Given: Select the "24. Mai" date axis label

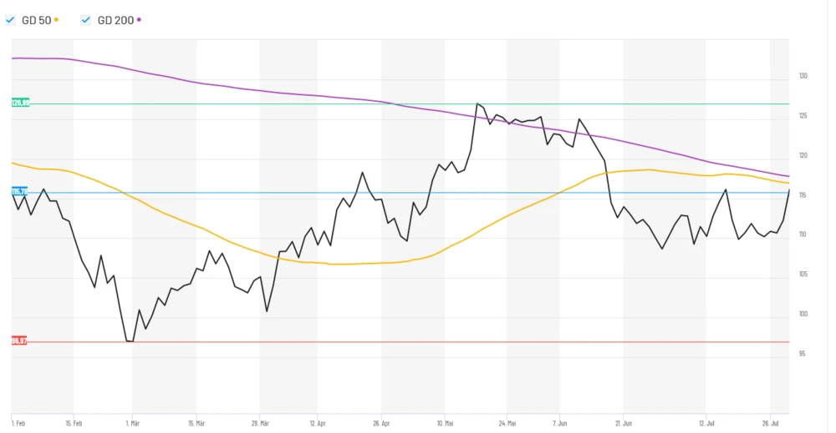Looking at the screenshot, I should coord(507,422).
